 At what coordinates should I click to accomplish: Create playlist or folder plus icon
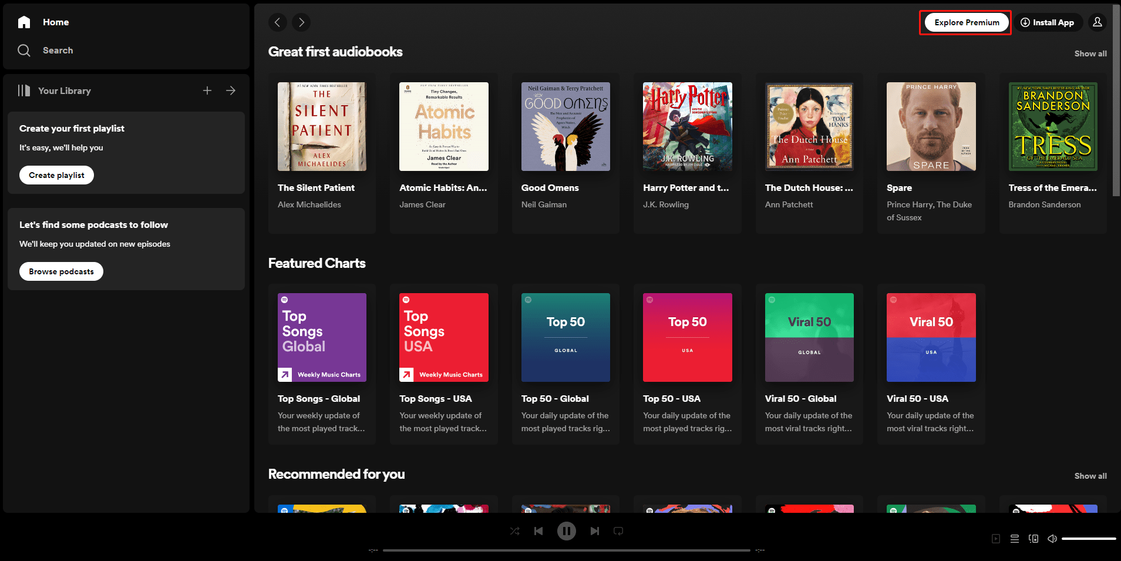point(207,90)
